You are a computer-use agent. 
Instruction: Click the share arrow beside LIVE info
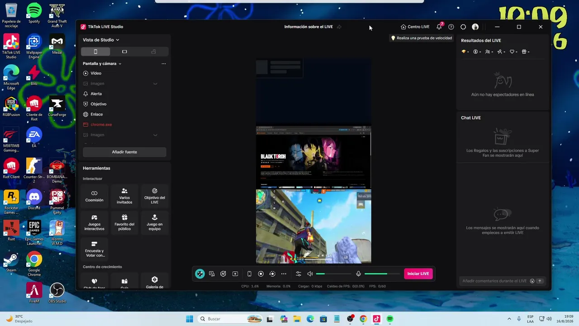tap(339, 27)
